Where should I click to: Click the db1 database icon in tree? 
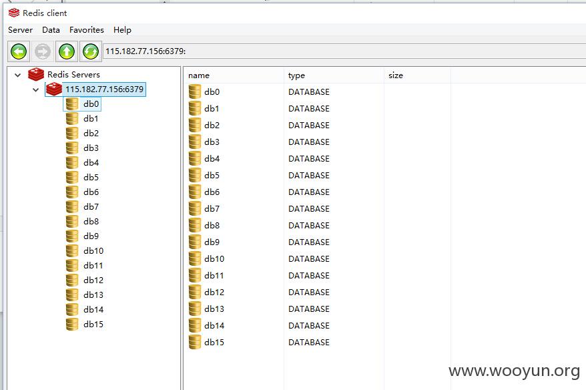point(72,118)
